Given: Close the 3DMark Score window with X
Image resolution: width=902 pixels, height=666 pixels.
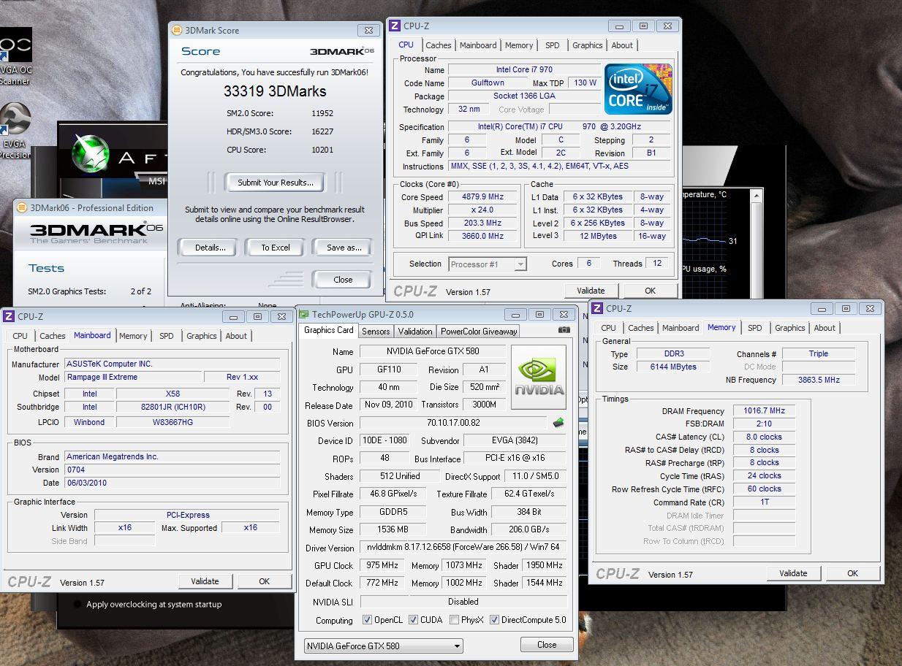Looking at the screenshot, I should click(368, 31).
